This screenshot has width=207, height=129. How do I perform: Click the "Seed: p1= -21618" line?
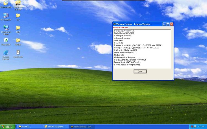click(137, 48)
